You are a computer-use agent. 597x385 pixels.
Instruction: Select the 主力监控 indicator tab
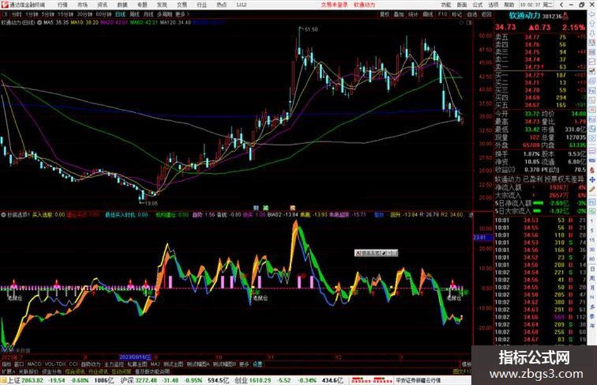pos(114,364)
